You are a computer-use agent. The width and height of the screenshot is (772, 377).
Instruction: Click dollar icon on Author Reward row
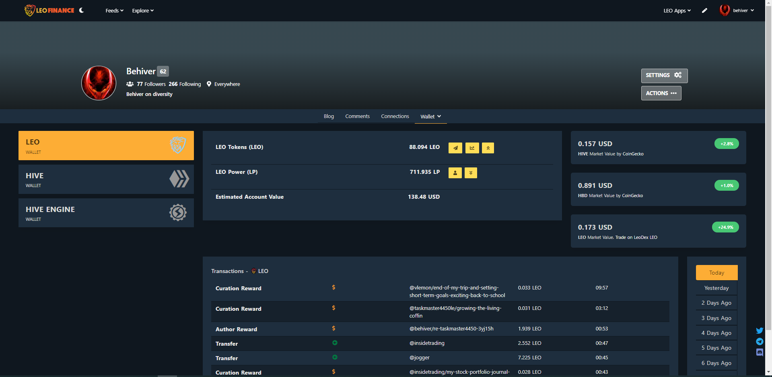click(x=334, y=328)
